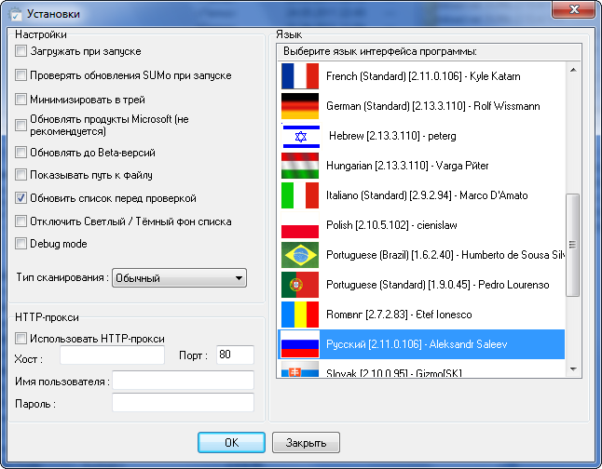Open the Тип сканирования dropdown
The width and height of the screenshot is (602, 469).
[x=179, y=277]
